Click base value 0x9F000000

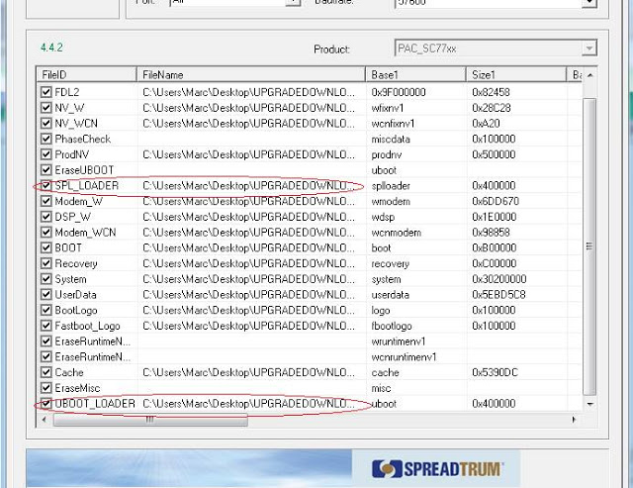coord(399,92)
